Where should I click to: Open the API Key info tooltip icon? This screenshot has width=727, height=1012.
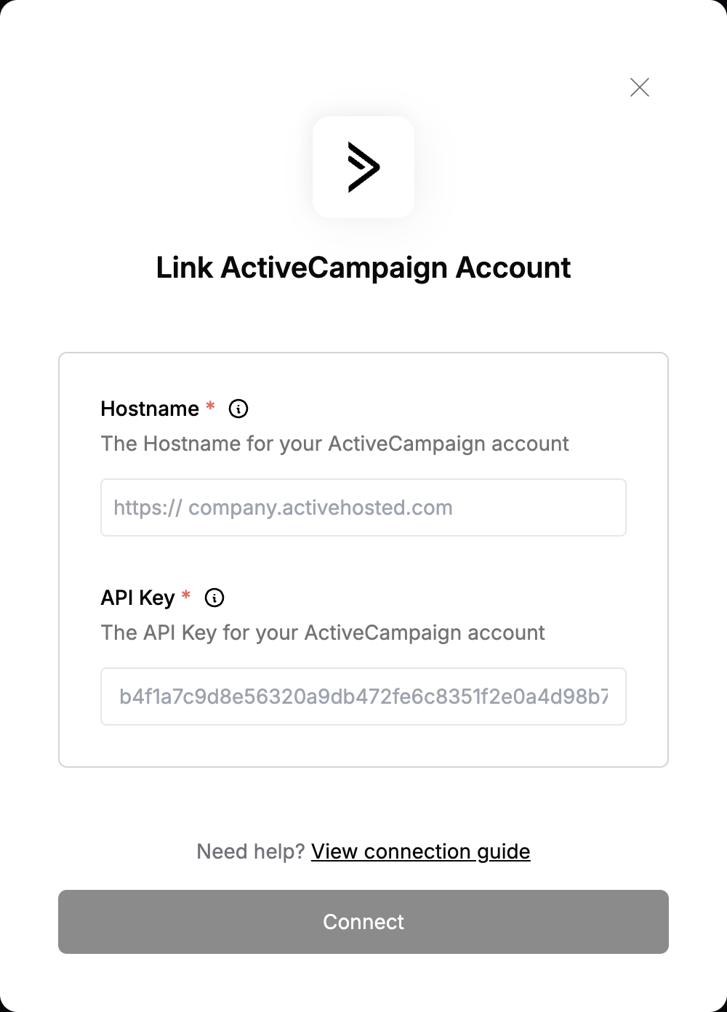(x=214, y=598)
